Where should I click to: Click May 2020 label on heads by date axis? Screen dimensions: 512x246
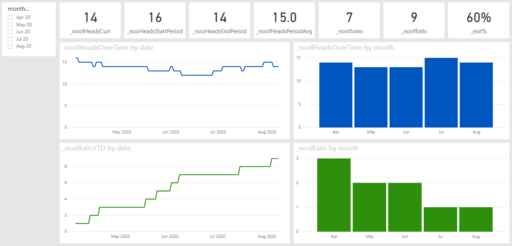coord(122,132)
